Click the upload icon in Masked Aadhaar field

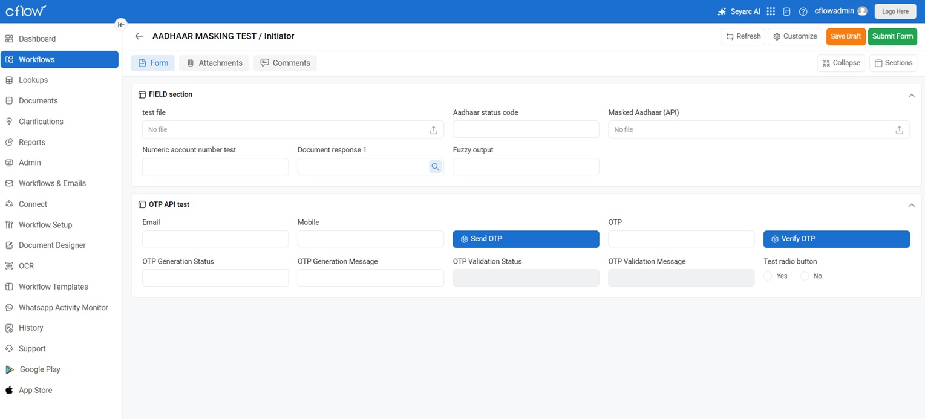tap(899, 130)
